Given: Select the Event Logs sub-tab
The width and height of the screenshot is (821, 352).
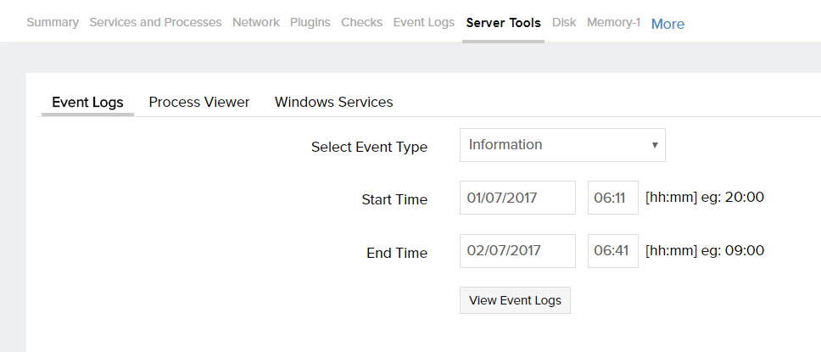Looking at the screenshot, I should pyautogui.click(x=87, y=103).
